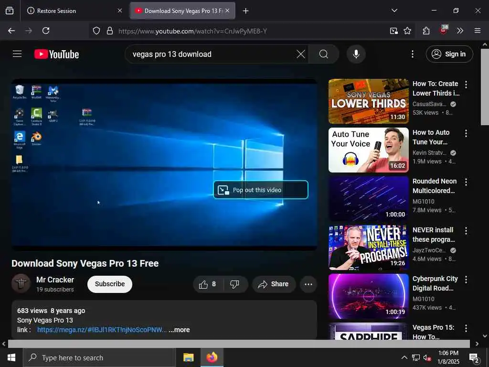Show site security padlock info

109,31
